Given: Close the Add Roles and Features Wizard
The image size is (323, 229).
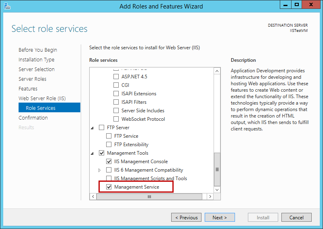Looking at the screenshot, I should click(x=312, y=4).
